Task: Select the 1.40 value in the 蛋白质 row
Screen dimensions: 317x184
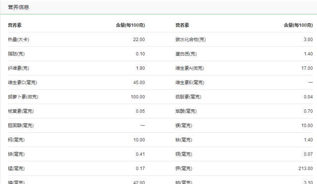Action: click(308, 54)
